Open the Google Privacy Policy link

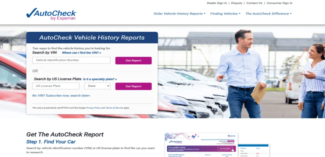click(x=93, y=108)
